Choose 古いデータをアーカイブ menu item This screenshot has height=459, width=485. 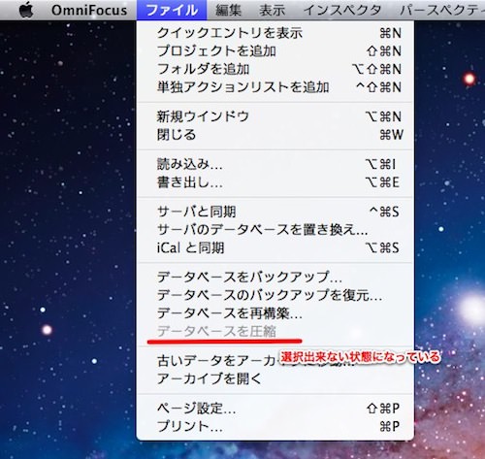[x=275, y=361]
